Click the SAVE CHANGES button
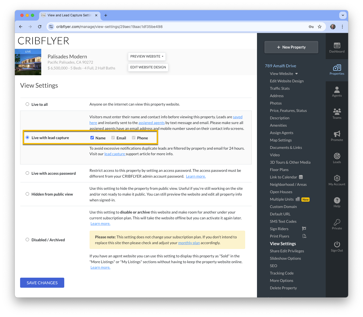363x317 pixels. pos(42,283)
